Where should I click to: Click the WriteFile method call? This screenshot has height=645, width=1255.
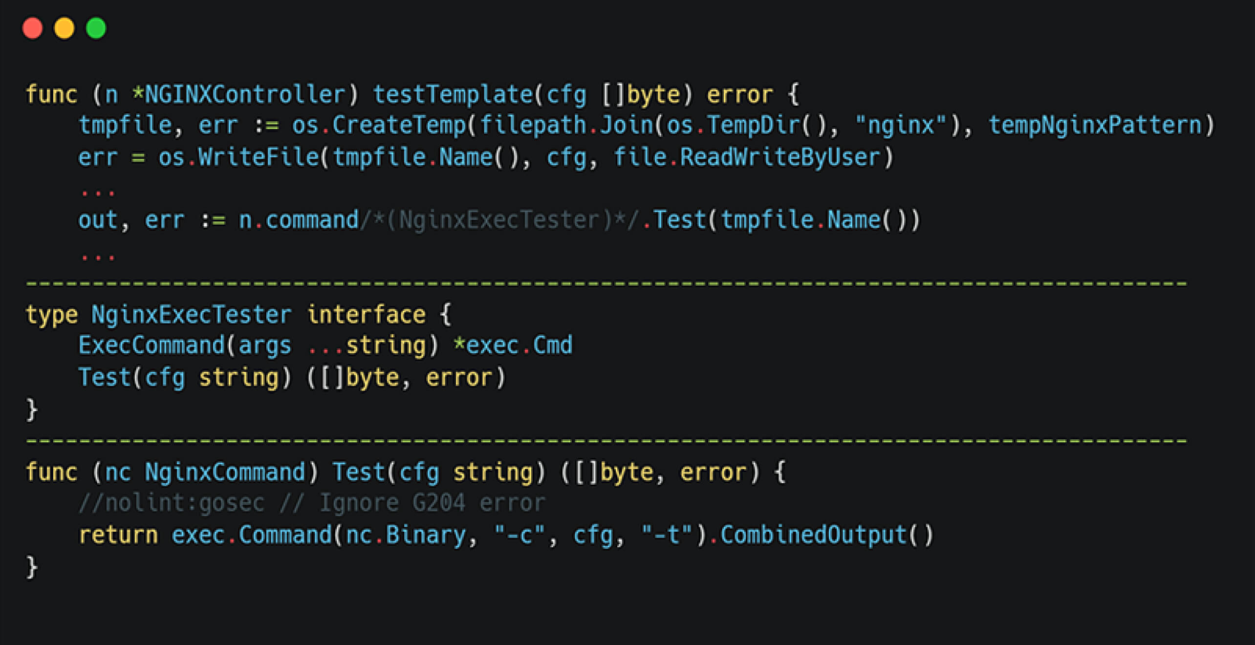pos(259,157)
